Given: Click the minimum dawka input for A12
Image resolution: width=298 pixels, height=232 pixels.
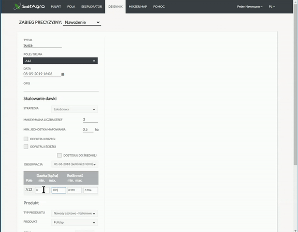Looking at the screenshot, I should tap(42, 190).
